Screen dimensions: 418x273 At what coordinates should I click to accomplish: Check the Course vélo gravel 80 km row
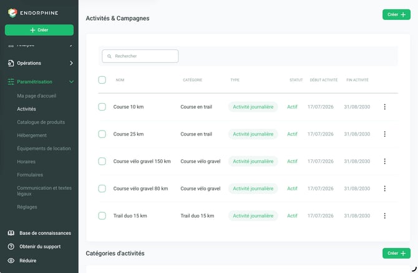click(102, 189)
